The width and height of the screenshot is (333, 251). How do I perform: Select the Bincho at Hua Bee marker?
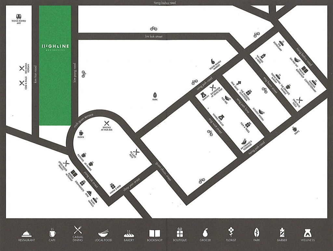pyautogui.click(x=106, y=124)
